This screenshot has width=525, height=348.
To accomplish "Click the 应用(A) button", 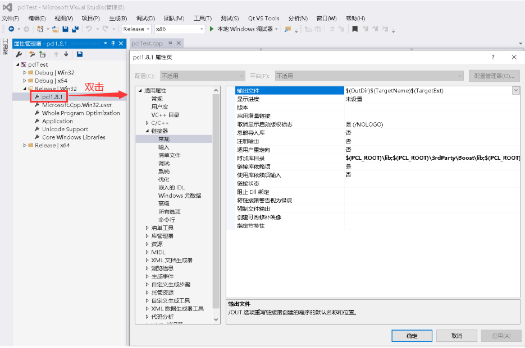I will coord(501,336).
